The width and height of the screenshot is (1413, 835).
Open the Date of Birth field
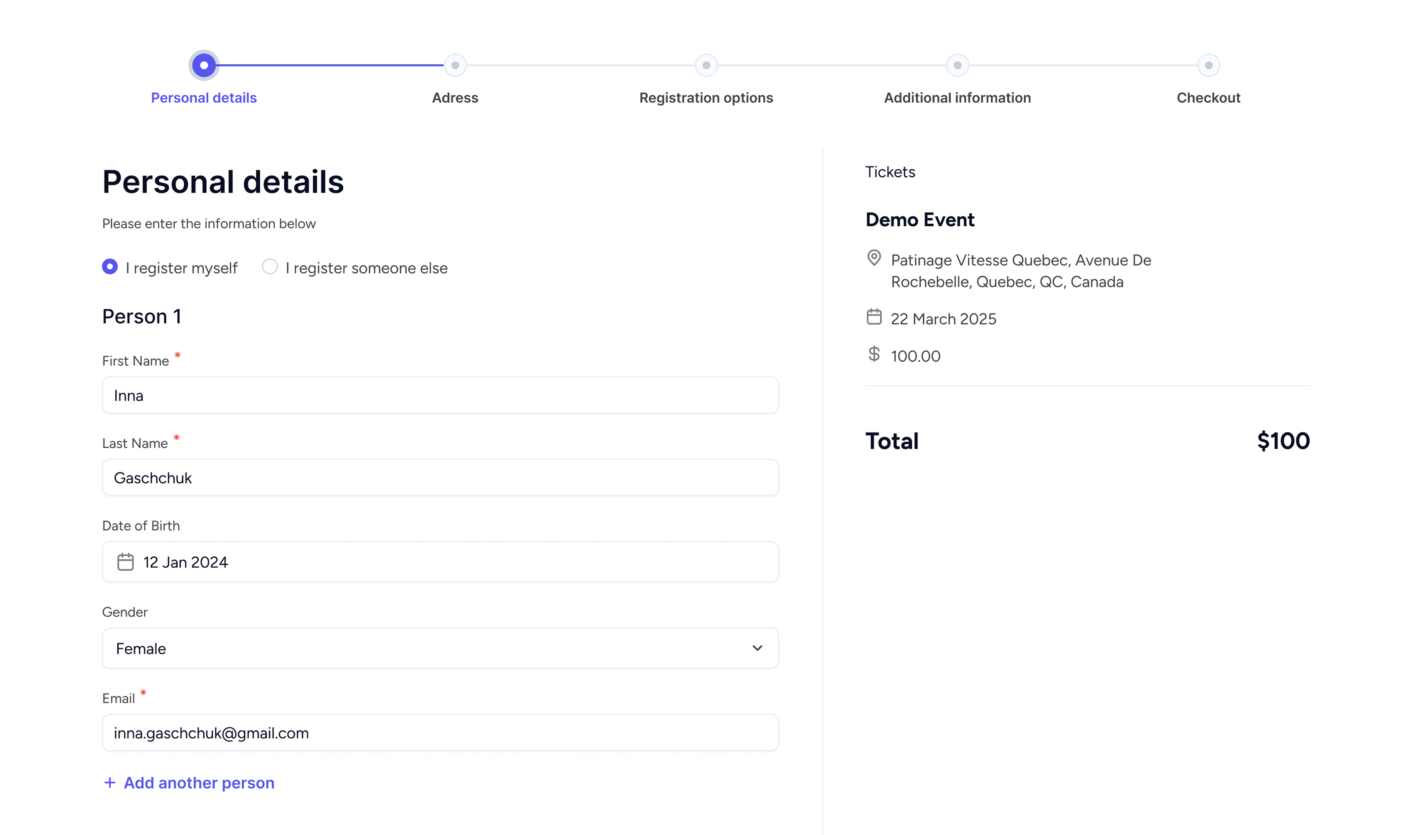440,562
